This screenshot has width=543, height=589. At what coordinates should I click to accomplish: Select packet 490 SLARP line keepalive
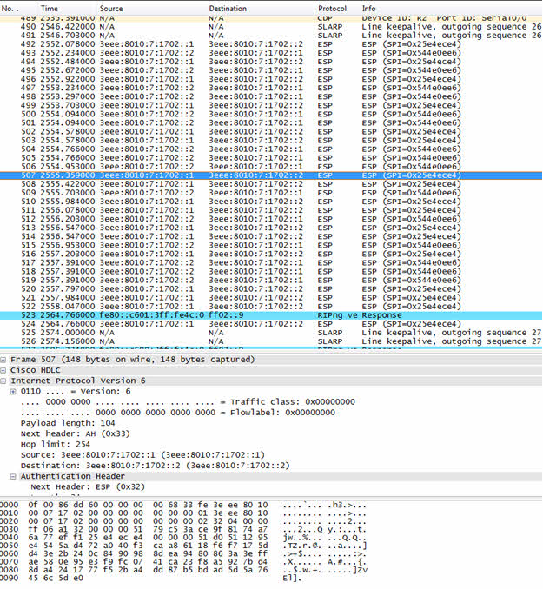click(x=271, y=27)
